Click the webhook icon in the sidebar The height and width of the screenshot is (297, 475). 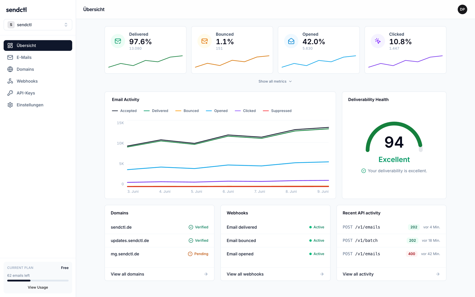[10, 81]
